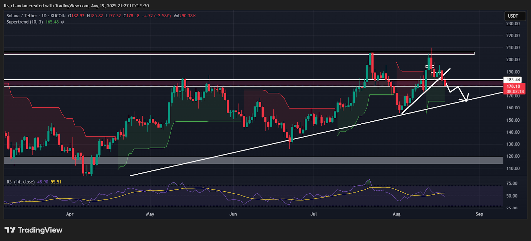Click the current price label 178.18
Screen dimensions: 531x241
(x=514, y=86)
